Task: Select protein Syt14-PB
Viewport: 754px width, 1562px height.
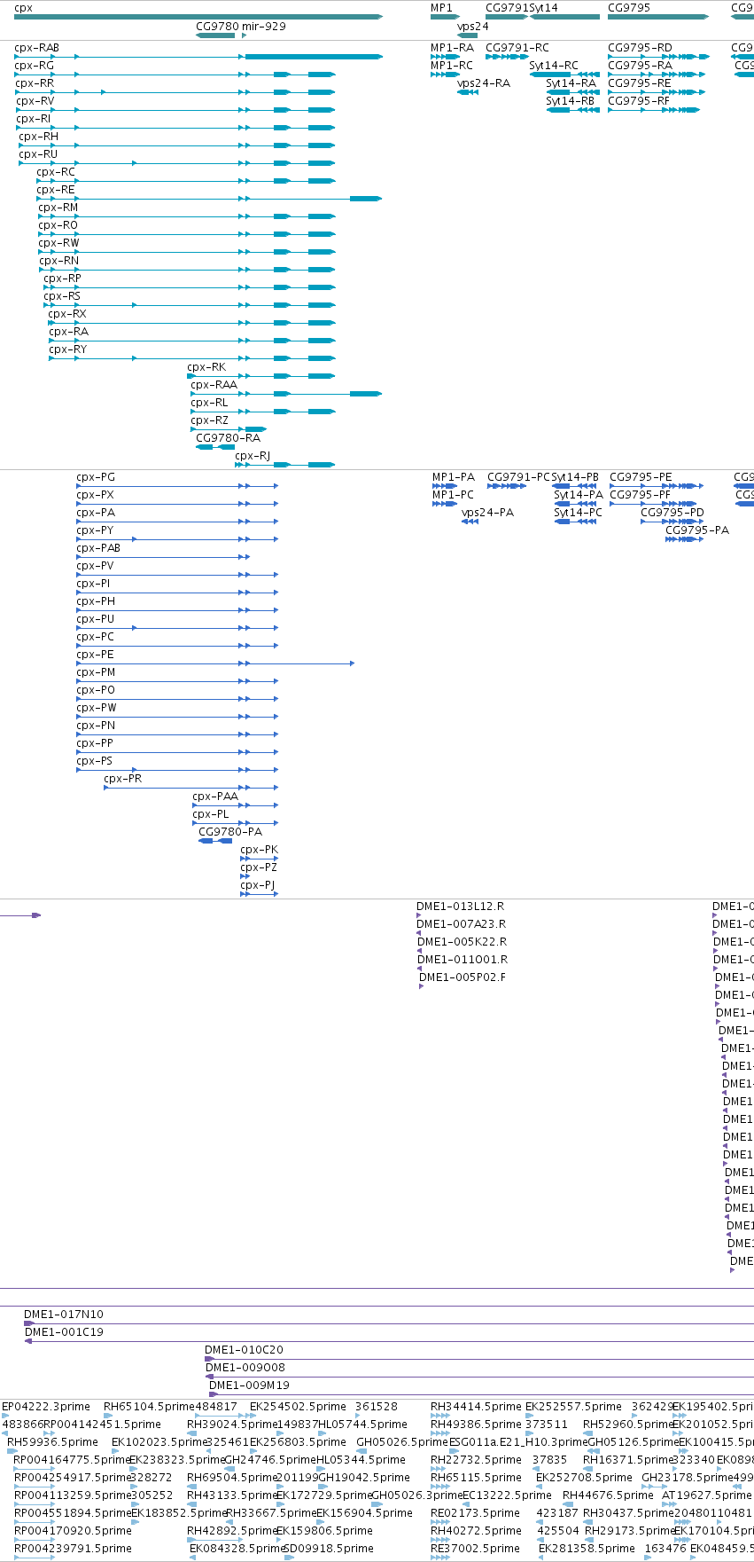Action: [575, 477]
